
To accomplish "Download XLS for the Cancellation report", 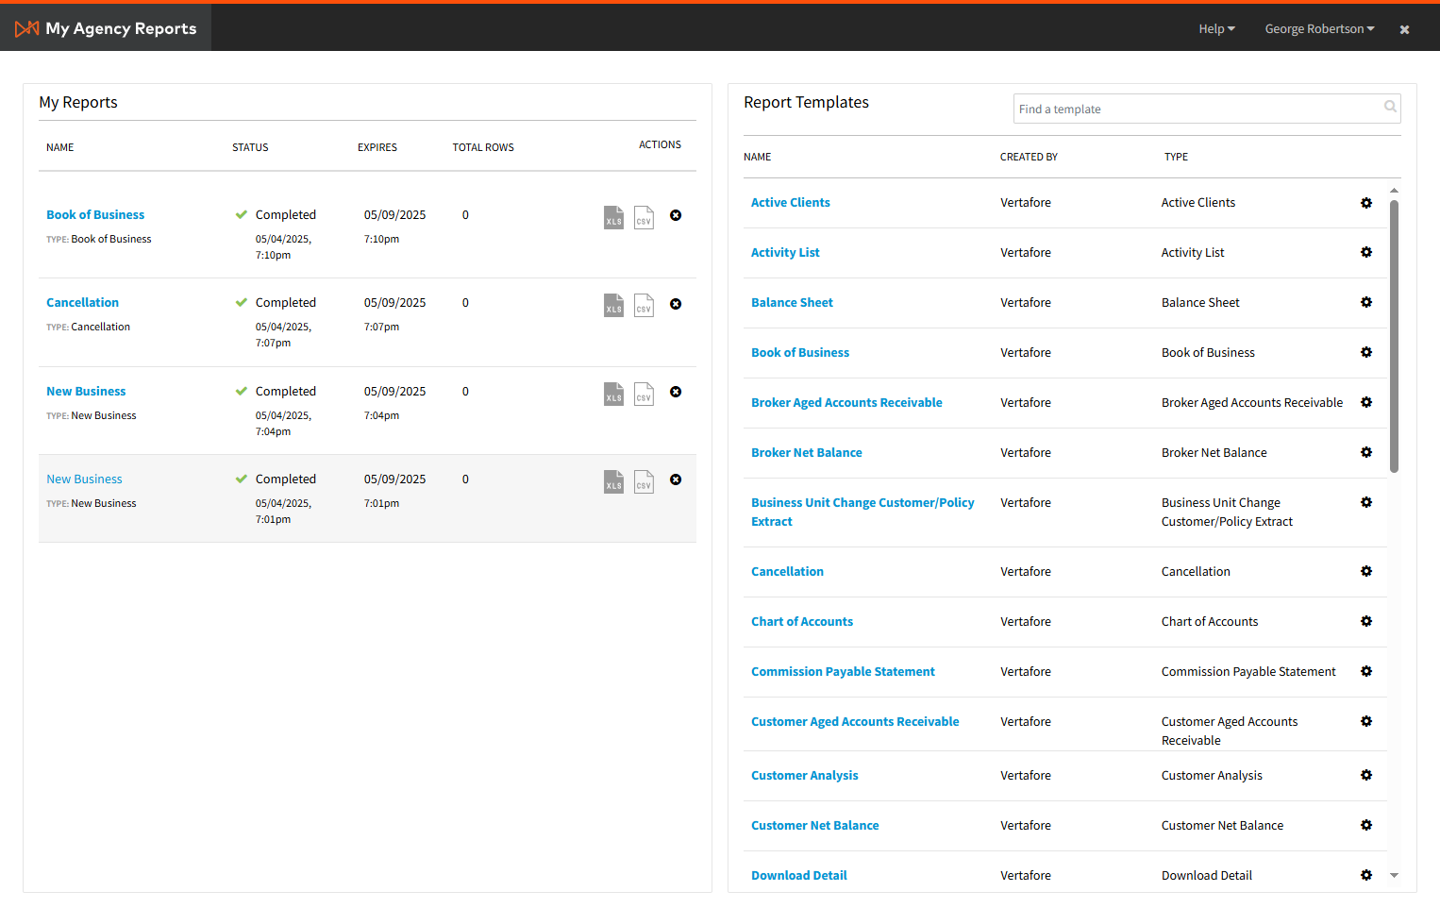I will 613,306.
